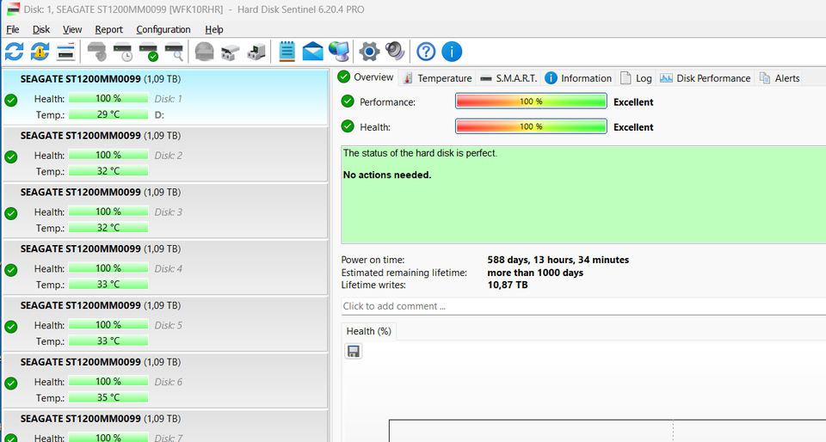Click the 'Click to add comment' field
826x442 pixels.
(x=583, y=306)
